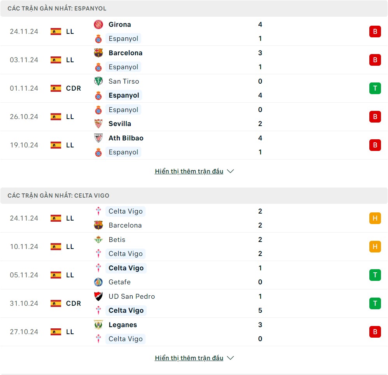Screen dimensions: 388x375
Task: Select the 'Các trận gần nhất: Celta Vigo' header
Action: pos(58,196)
